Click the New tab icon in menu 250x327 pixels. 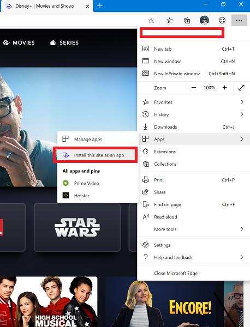tap(146, 49)
